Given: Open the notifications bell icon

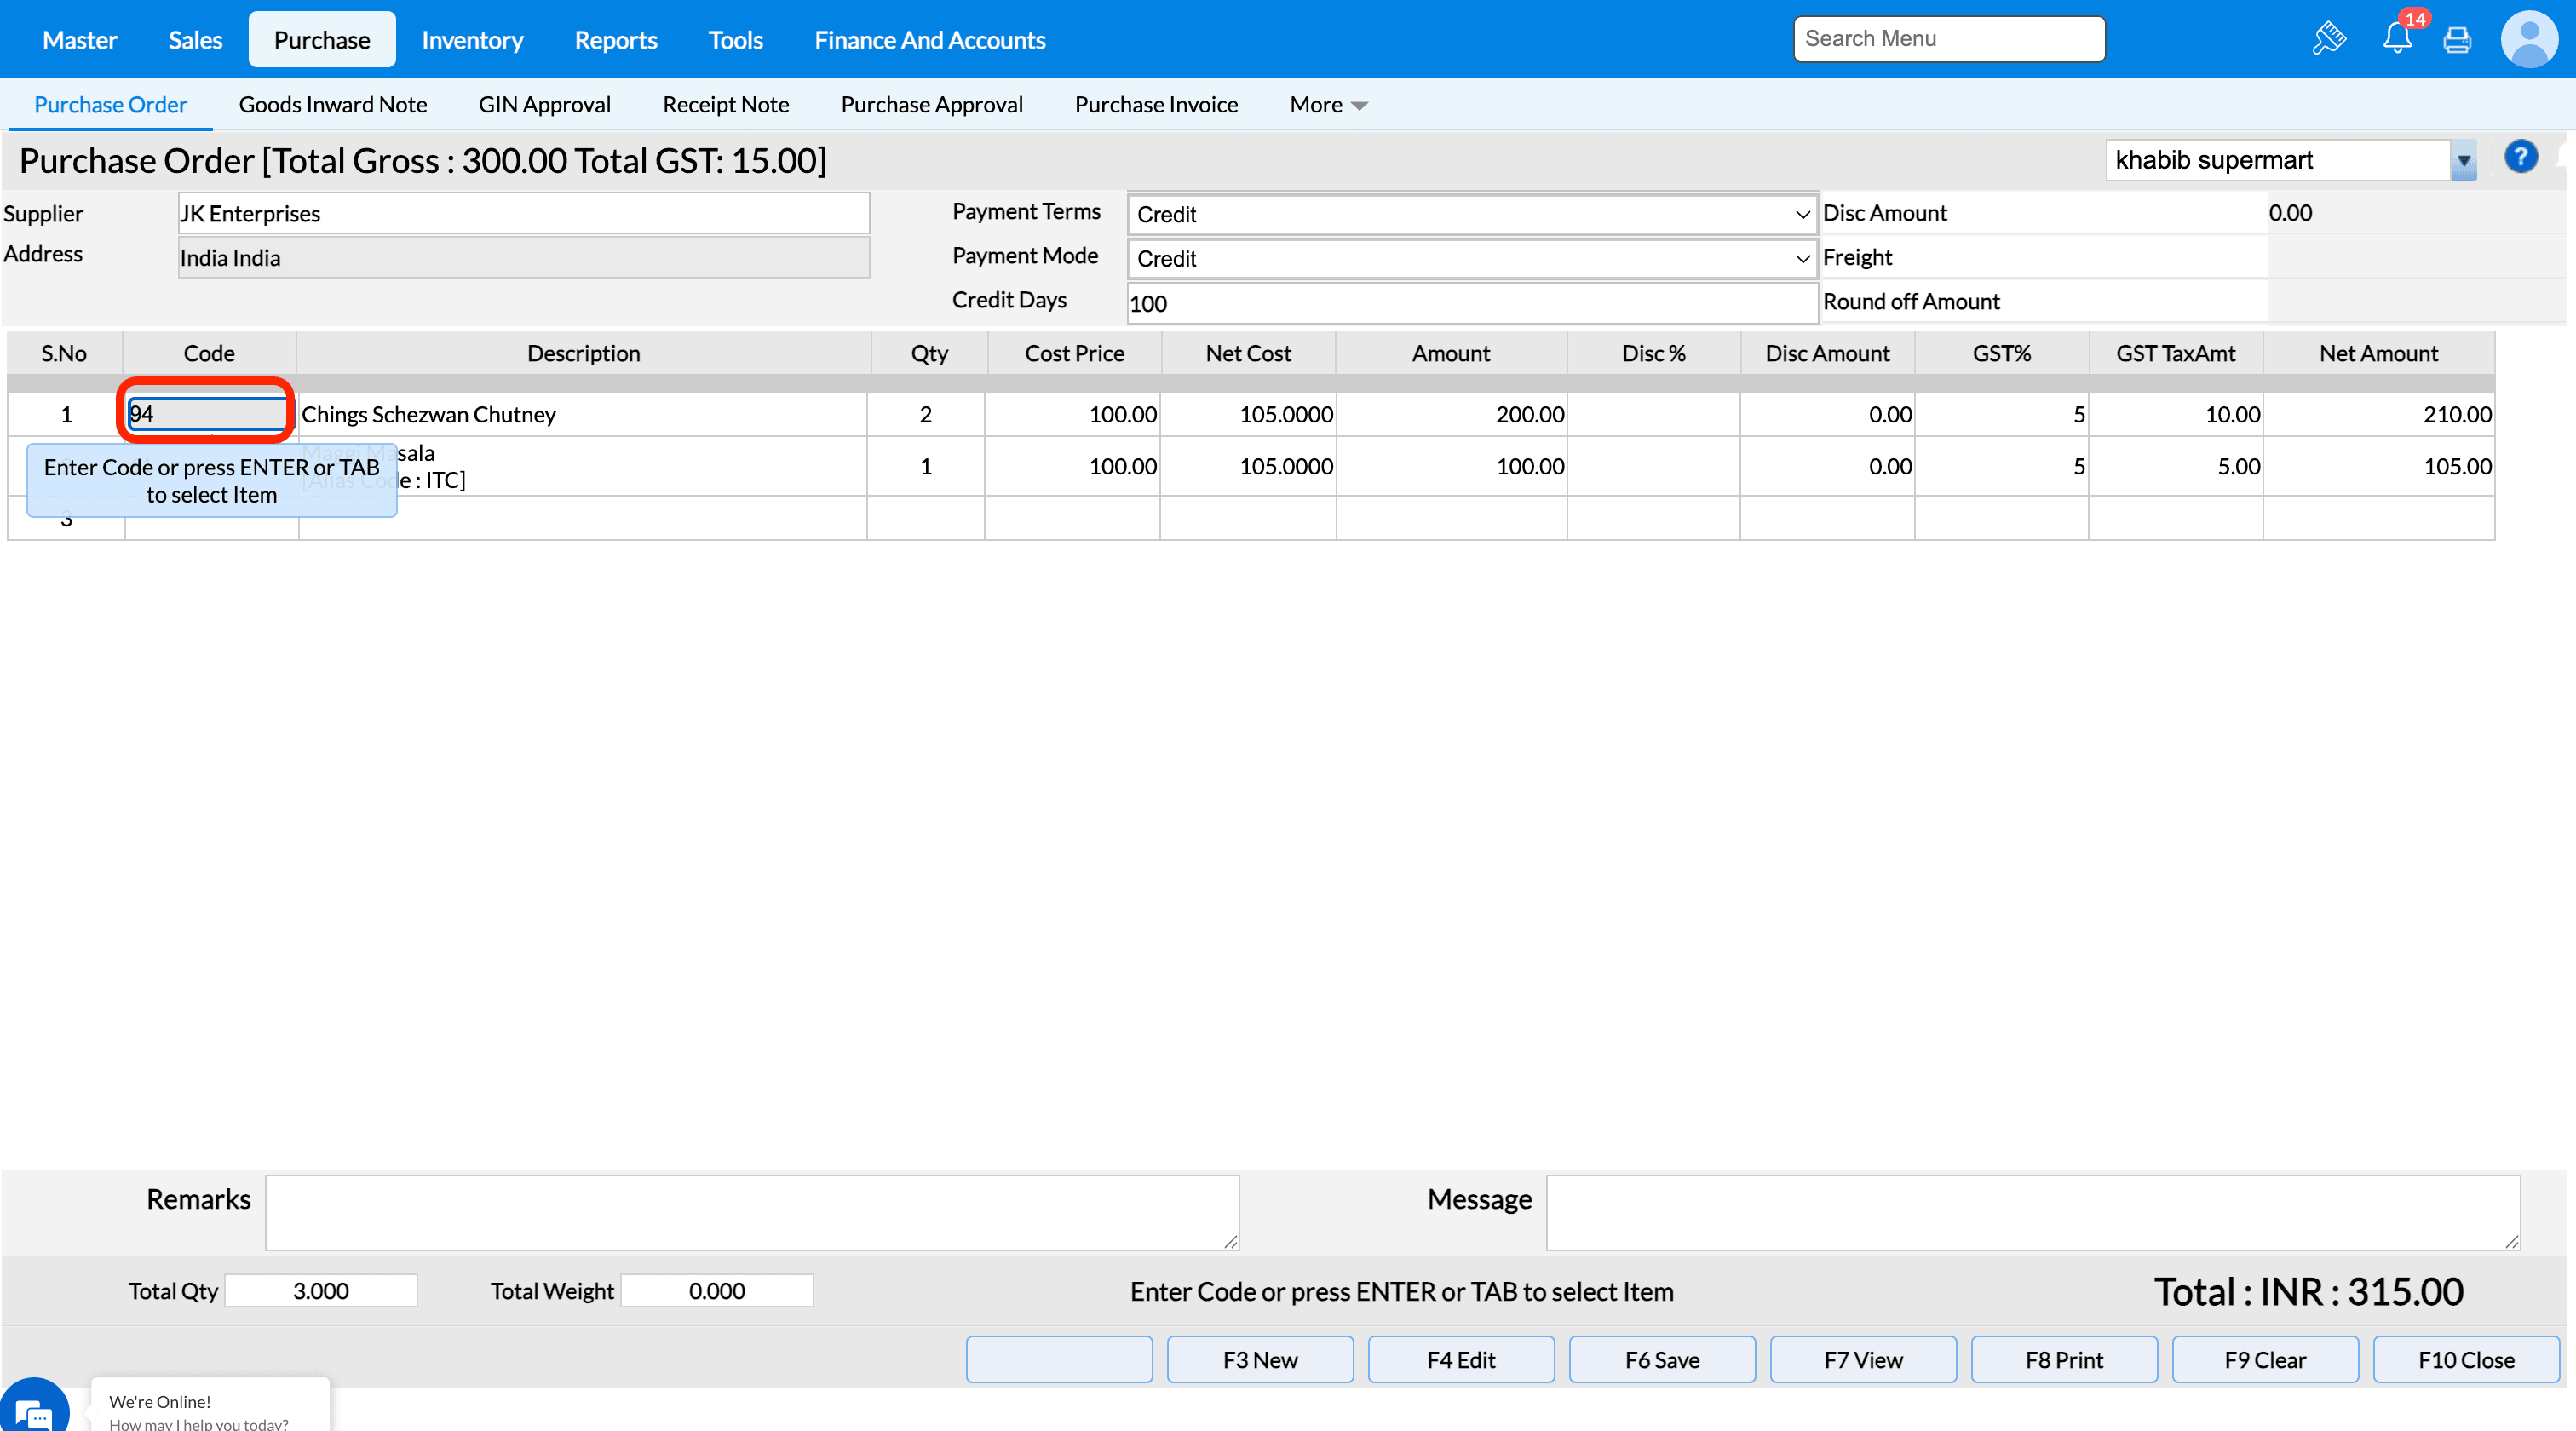Looking at the screenshot, I should pyautogui.click(x=2397, y=39).
